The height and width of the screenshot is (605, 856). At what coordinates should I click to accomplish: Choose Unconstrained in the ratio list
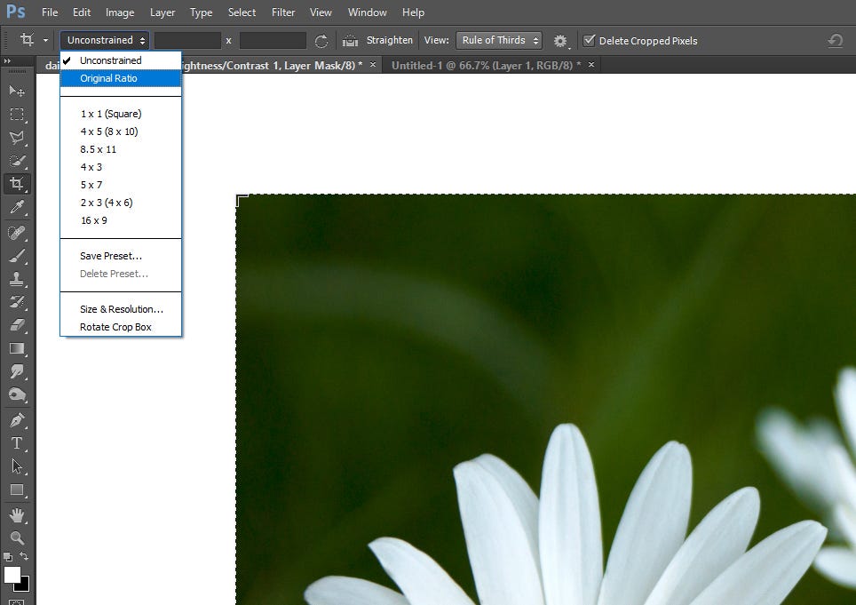pos(121,60)
